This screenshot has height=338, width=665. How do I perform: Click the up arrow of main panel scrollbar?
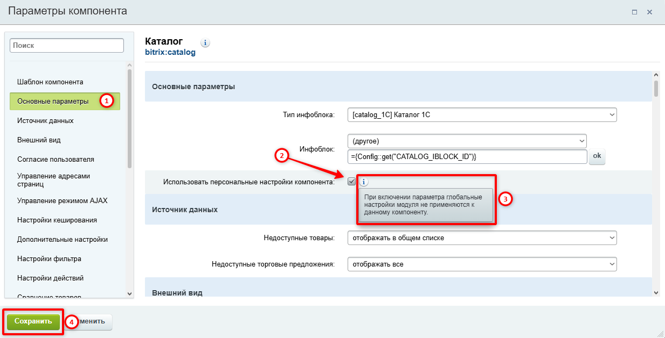pyautogui.click(x=656, y=76)
